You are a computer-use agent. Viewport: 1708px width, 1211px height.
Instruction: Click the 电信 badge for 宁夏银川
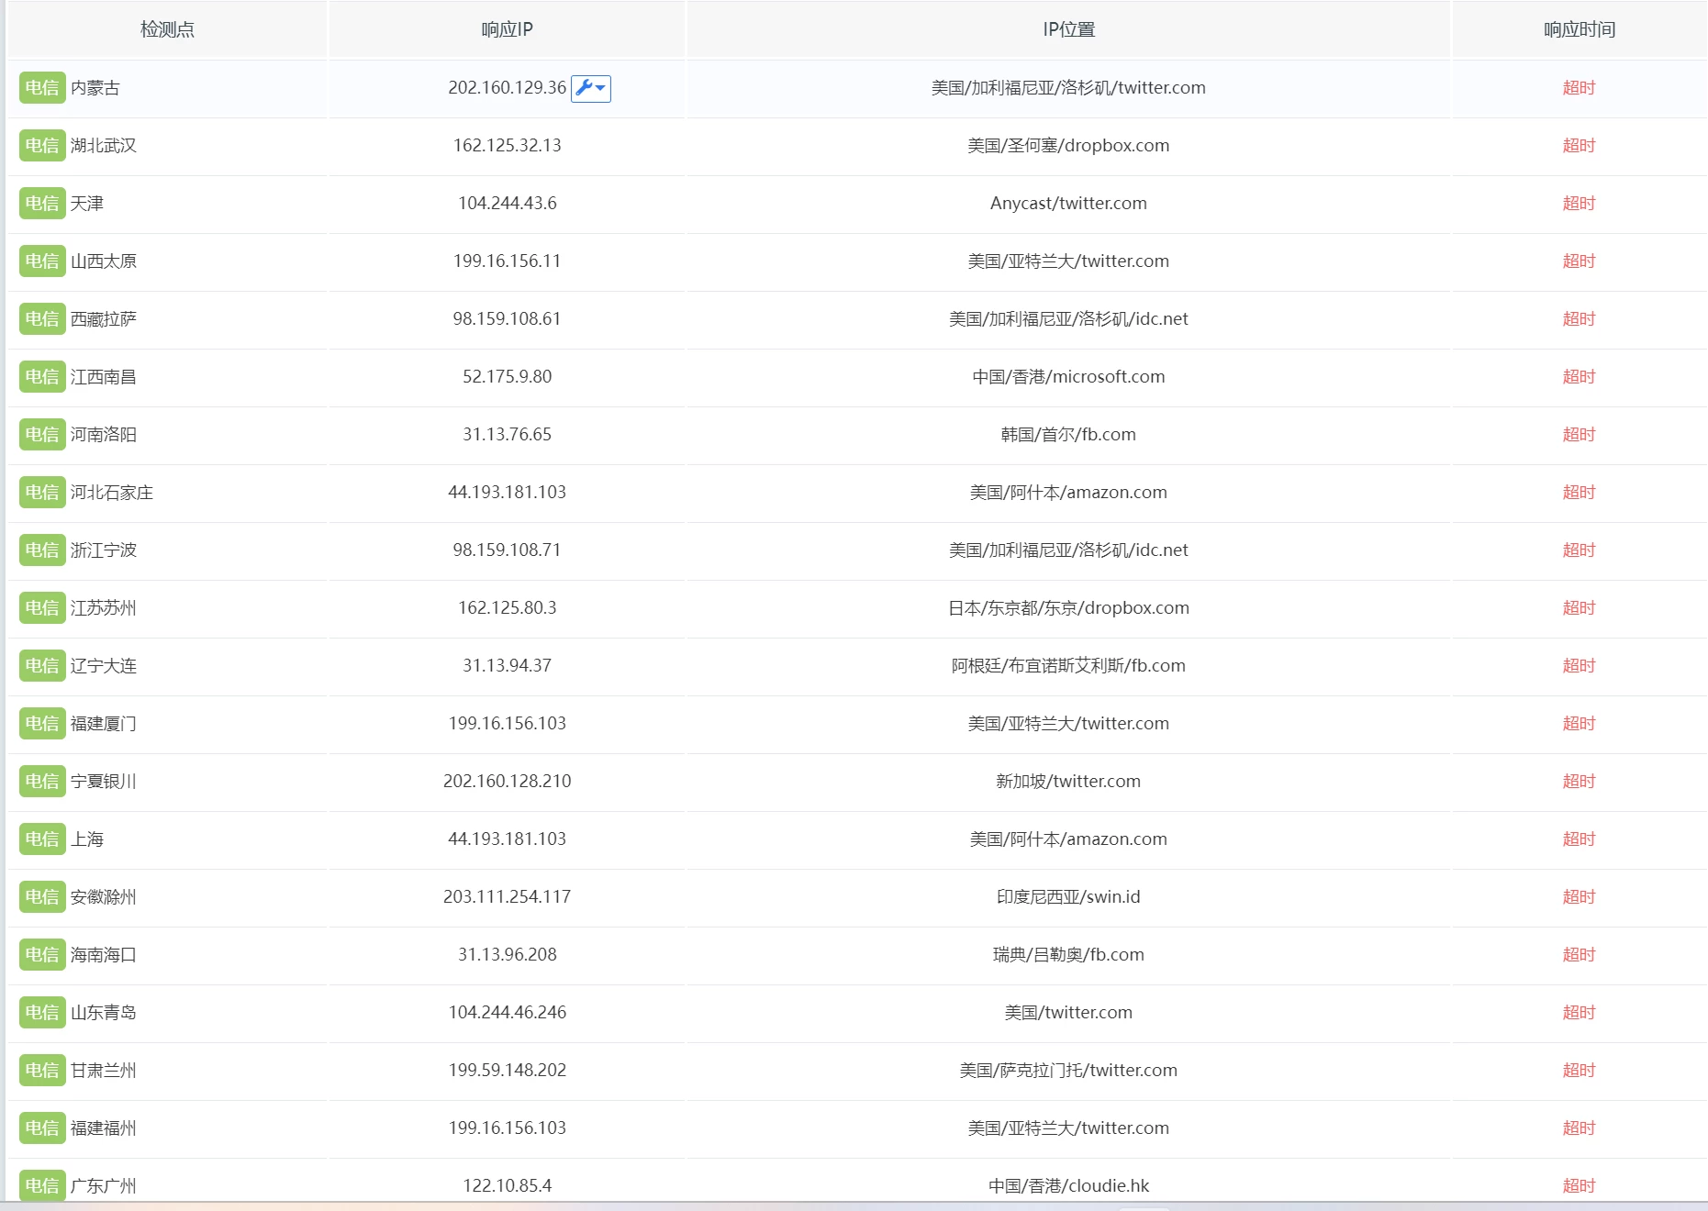tap(42, 782)
